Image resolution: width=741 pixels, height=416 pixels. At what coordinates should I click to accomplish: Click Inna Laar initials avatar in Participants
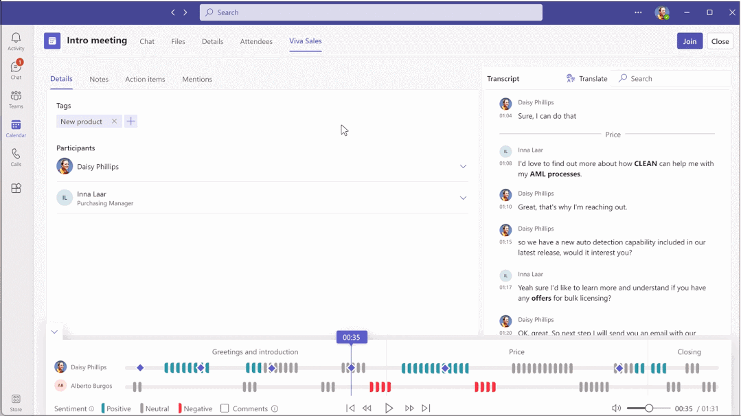[x=65, y=198]
